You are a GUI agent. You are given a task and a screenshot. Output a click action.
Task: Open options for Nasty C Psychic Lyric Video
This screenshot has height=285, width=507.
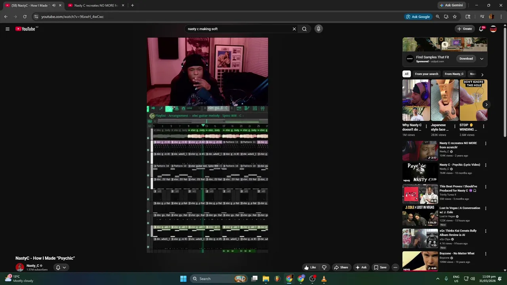pyautogui.click(x=486, y=165)
